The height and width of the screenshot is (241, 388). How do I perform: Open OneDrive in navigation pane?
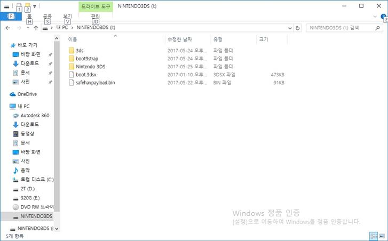tap(27, 94)
